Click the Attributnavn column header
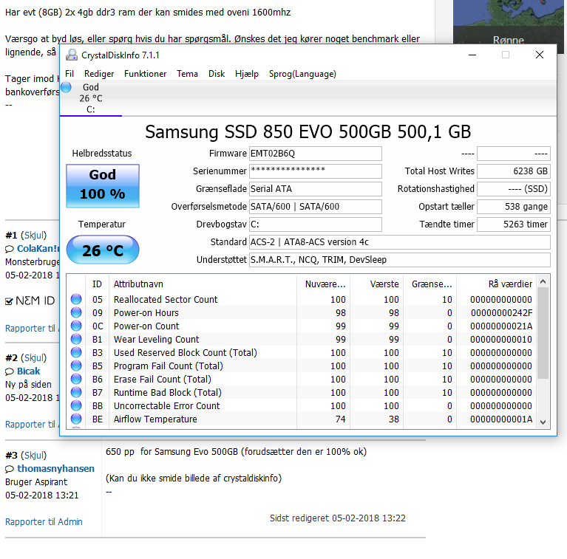Viewport: 567px width, 559px height. point(203,284)
